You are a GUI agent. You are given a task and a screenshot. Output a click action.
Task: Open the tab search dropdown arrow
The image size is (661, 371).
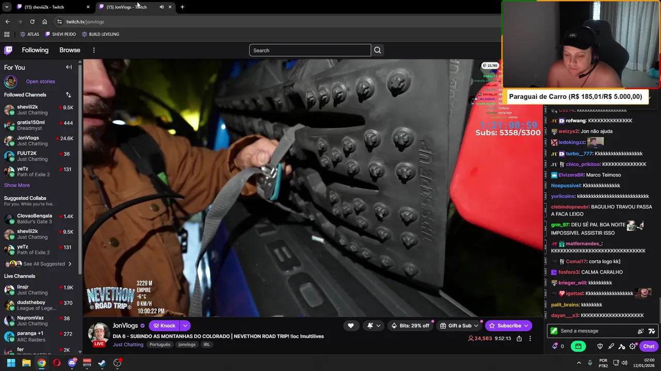pyautogui.click(x=6, y=7)
